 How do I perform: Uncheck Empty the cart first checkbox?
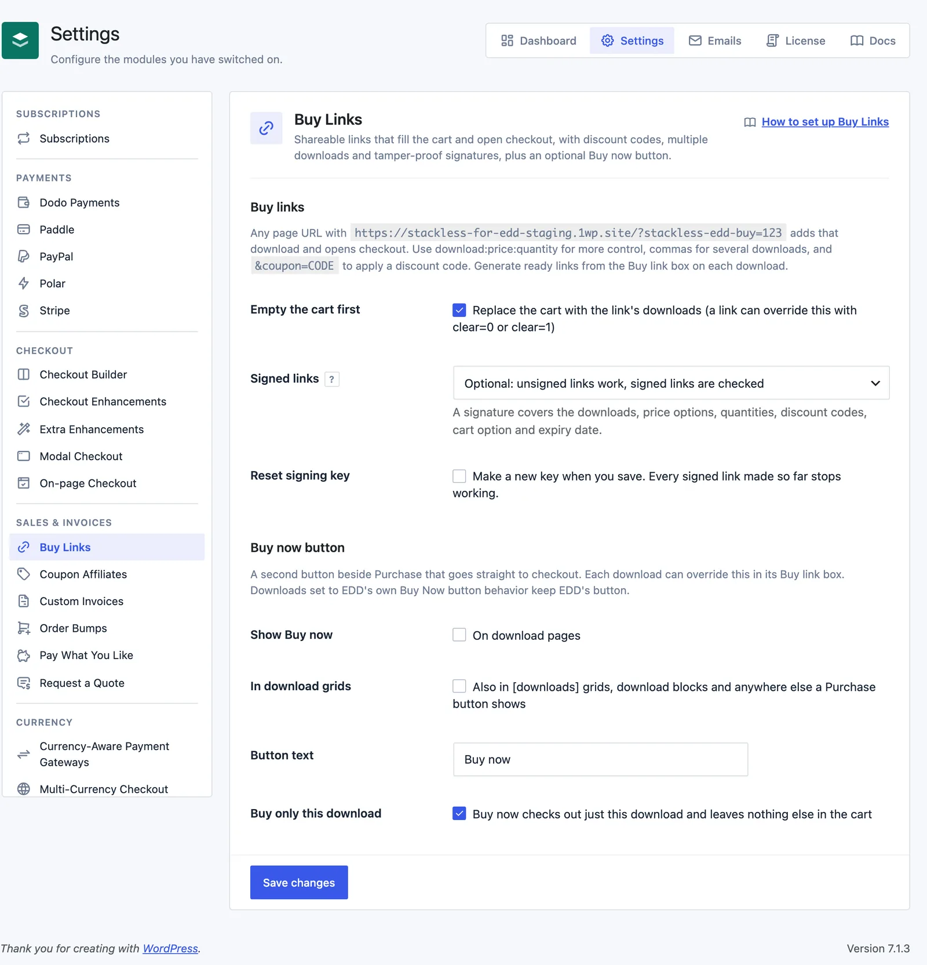click(x=459, y=310)
